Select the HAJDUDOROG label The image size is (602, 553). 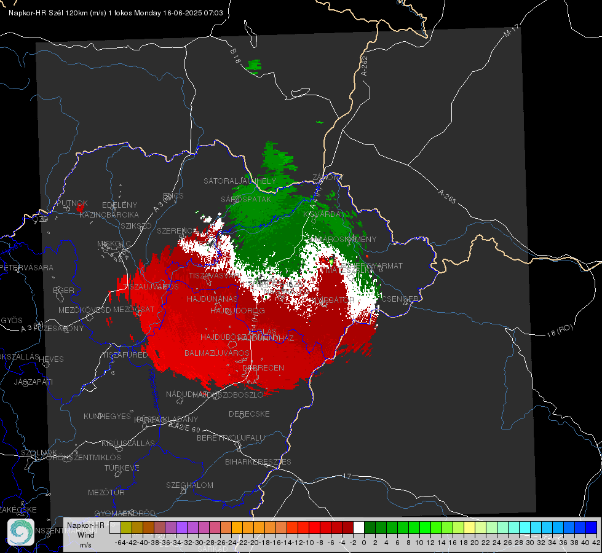(237, 310)
